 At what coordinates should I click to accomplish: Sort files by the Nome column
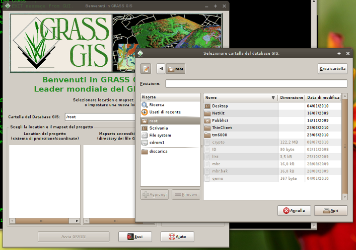tap(240, 97)
